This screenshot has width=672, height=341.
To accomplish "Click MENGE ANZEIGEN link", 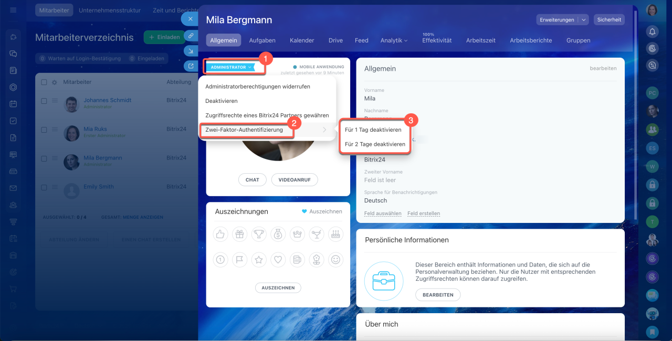I will coord(143,217).
